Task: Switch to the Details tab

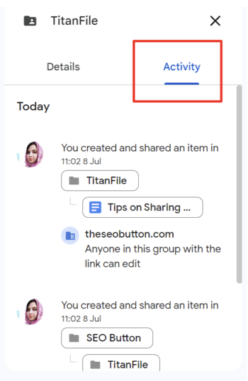Action: (63, 67)
